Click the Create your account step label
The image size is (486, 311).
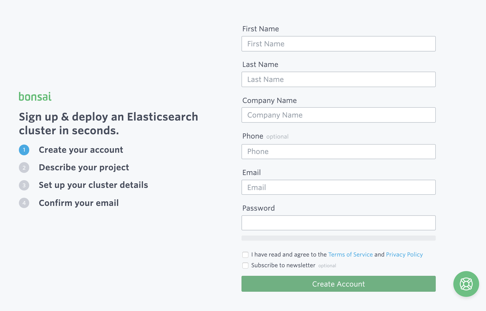[x=81, y=150]
